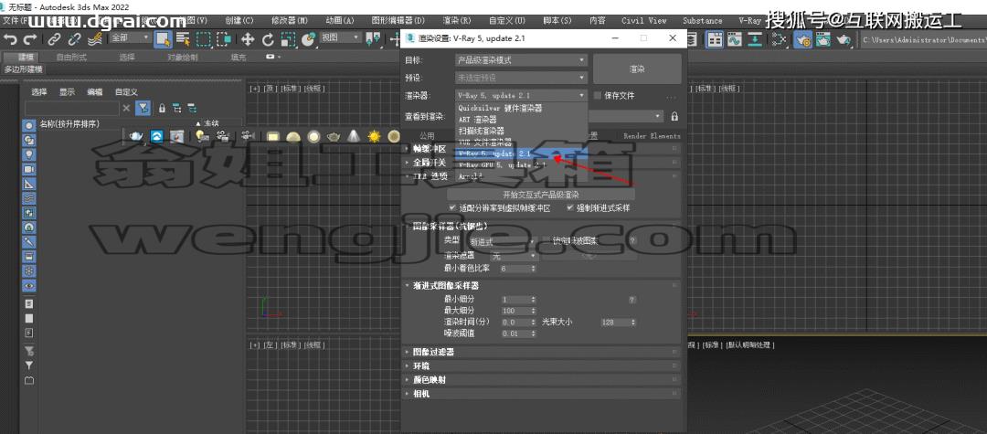Viewport: 987px width, 434px height.
Task: Click the eye icon in scene explorer sidebar
Action: 29,285
